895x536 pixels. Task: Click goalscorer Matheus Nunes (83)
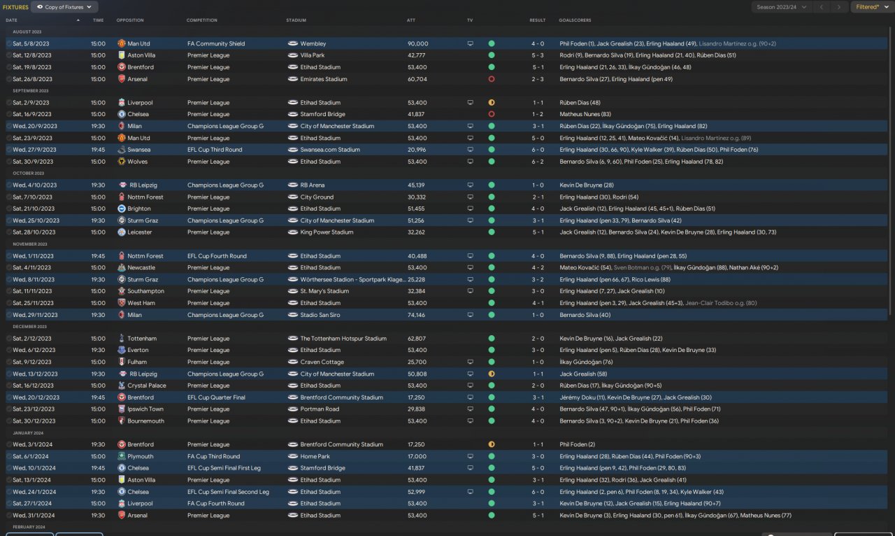click(585, 114)
